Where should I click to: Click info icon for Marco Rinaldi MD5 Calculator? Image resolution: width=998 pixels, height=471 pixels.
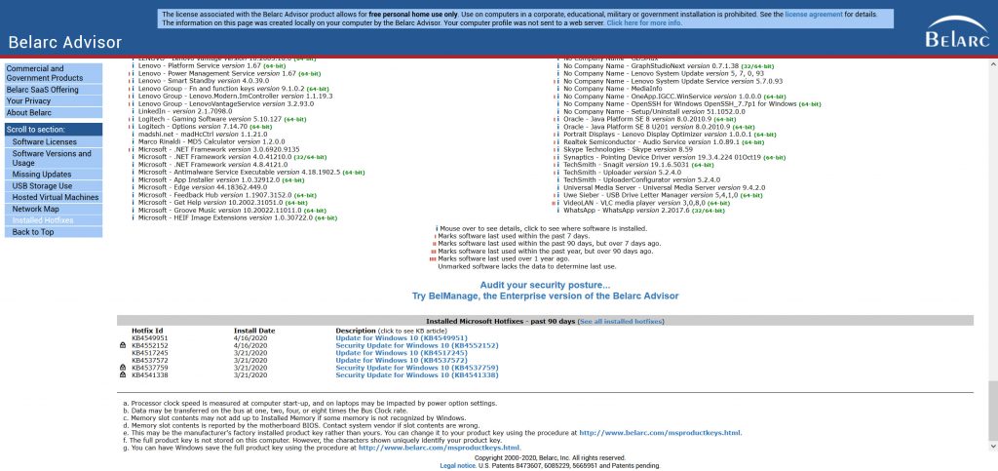click(x=134, y=142)
